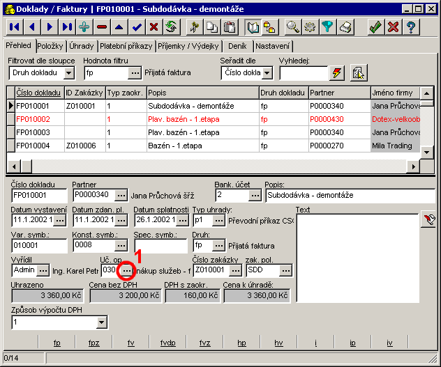Go to the first record

tap(15, 27)
